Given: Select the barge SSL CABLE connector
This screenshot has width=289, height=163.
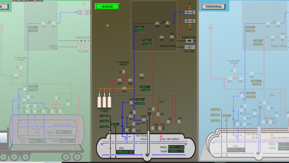Looking at the screenshot, I should point(190,47).
